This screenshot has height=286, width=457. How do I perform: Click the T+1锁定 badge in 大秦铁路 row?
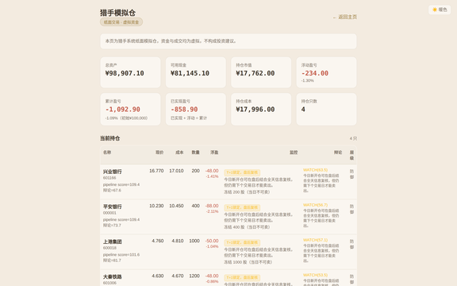click(242, 277)
